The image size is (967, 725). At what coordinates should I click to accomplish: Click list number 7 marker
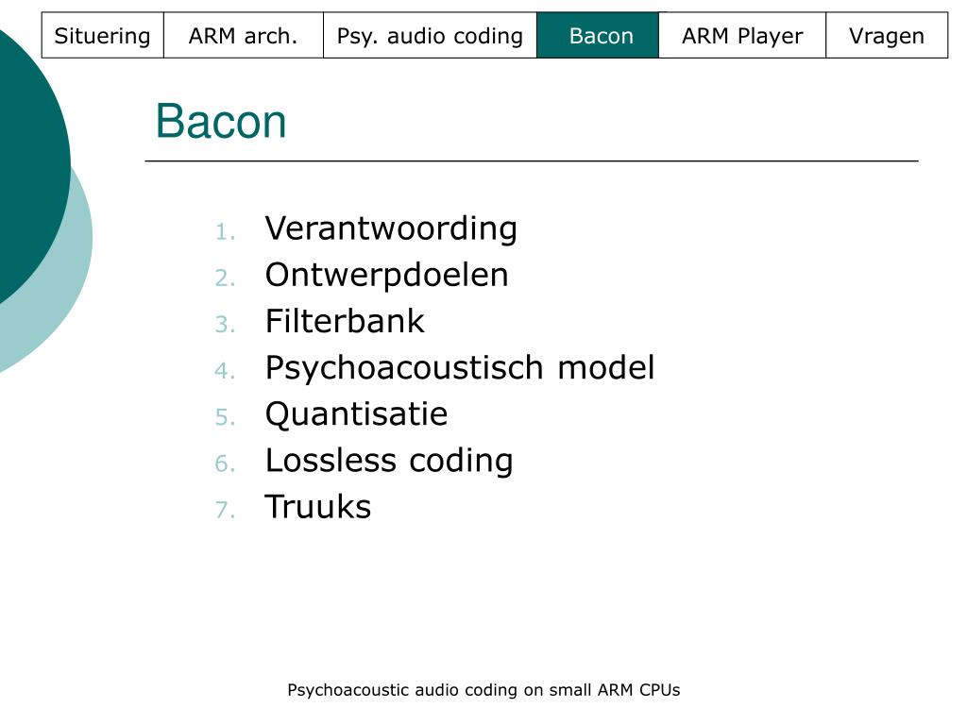point(225,510)
